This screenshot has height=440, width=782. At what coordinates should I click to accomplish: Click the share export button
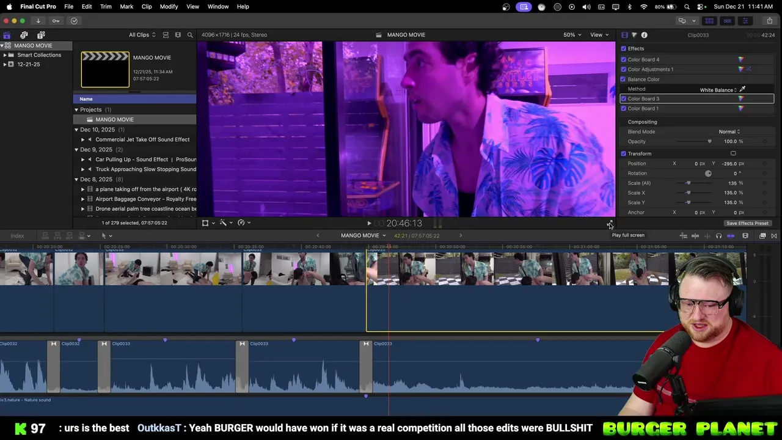click(769, 21)
